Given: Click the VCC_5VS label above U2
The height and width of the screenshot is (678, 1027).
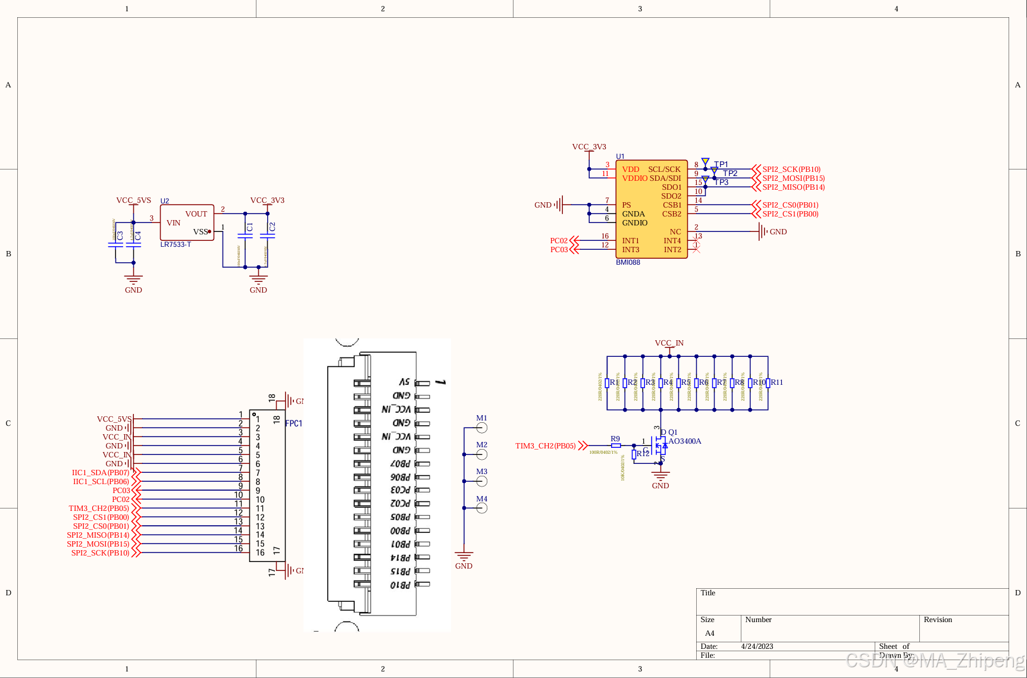Looking at the screenshot, I should click(133, 200).
